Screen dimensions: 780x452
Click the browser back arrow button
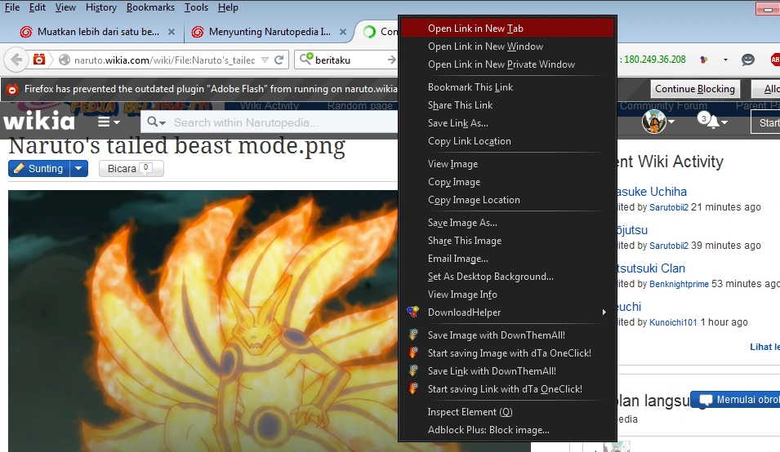coord(16,60)
